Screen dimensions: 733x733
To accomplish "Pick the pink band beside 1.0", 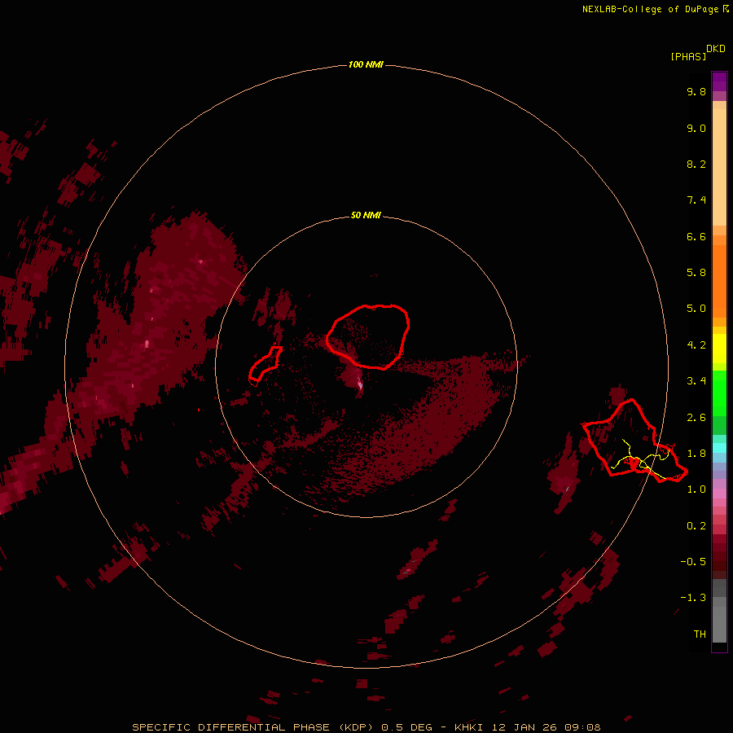I will coord(719,494).
